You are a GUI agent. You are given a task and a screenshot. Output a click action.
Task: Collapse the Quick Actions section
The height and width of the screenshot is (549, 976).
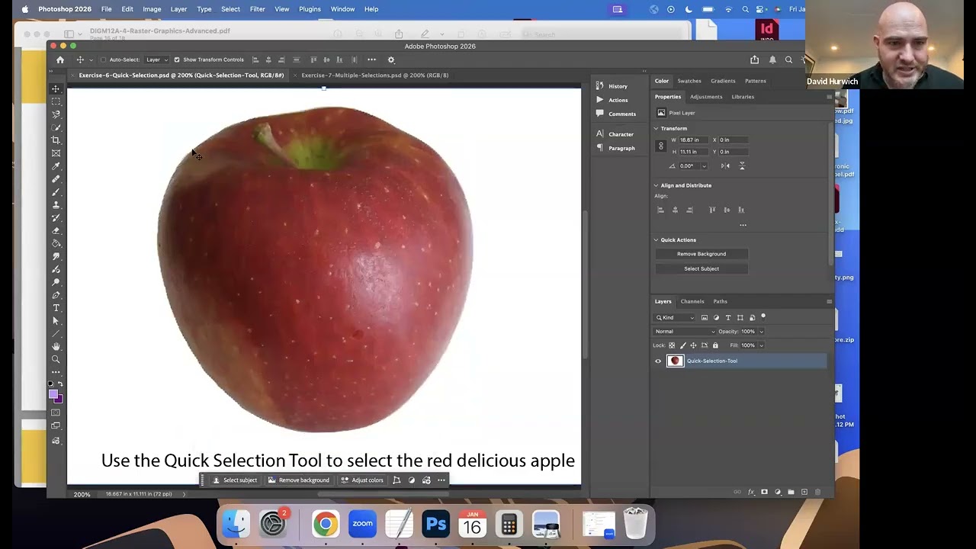click(x=656, y=240)
